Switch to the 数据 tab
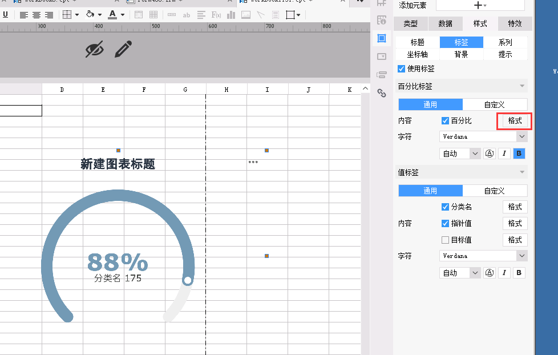 pyautogui.click(x=445, y=23)
